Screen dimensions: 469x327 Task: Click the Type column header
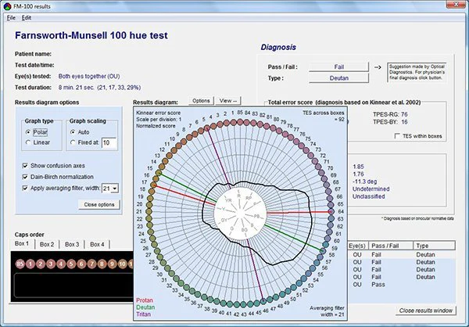[435, 246]
